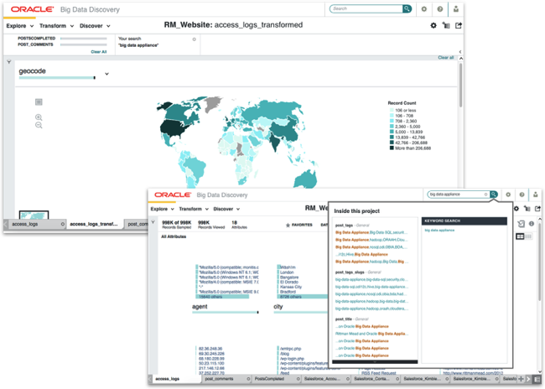Viewport: 545px width, 389px height.
Task: Expand more results in search popup
Action: (x=375, y=362)
